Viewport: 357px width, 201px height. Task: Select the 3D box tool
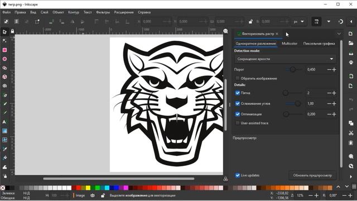coord(4,77)
